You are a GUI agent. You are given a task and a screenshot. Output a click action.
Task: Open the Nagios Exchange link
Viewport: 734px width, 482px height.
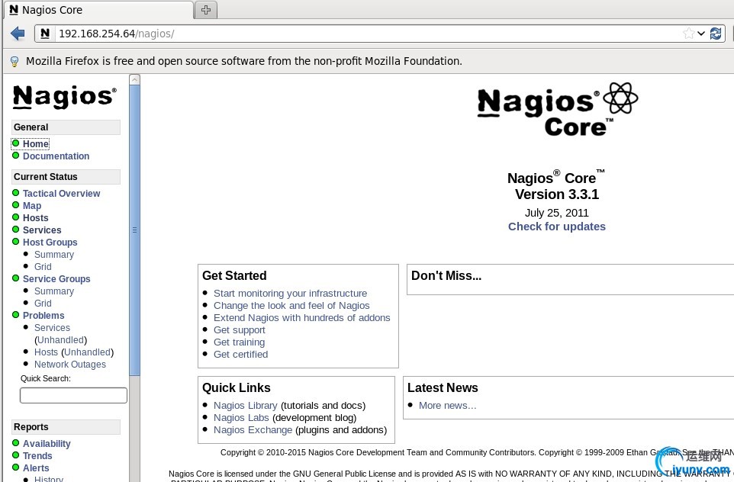click(x=253, y=429)
